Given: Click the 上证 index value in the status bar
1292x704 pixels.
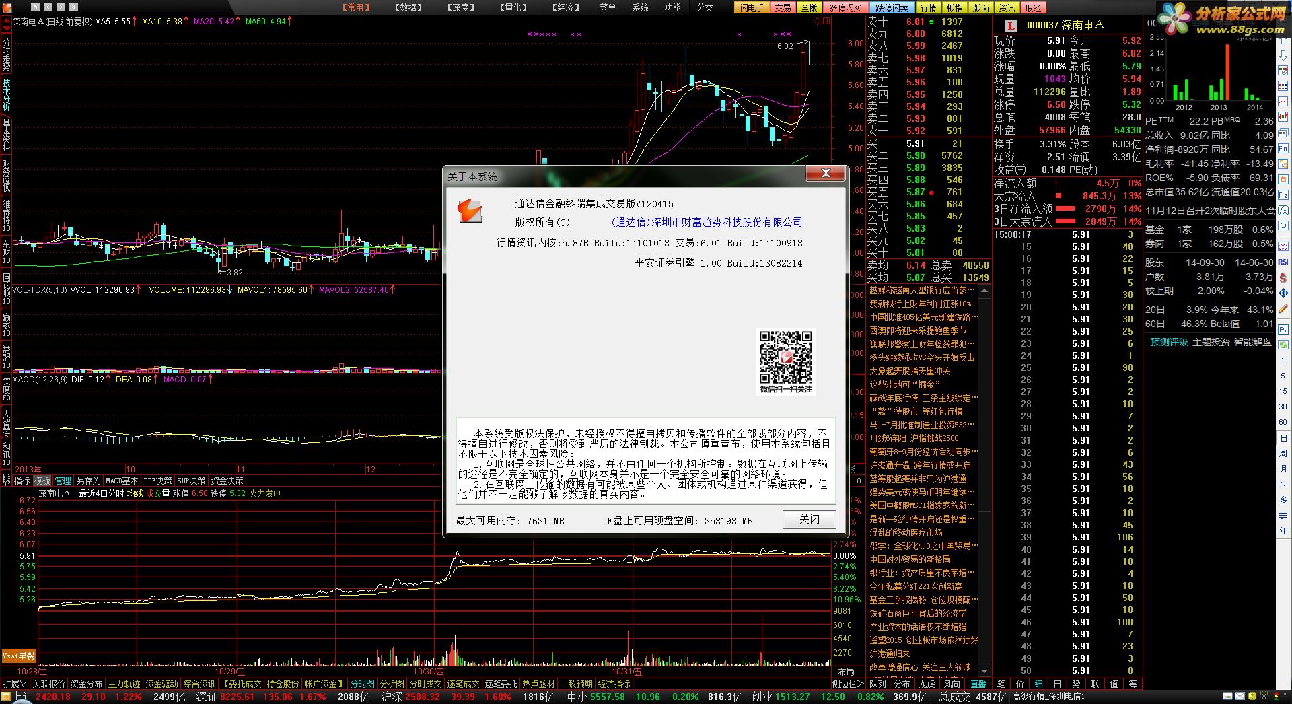Looking at the screenshot, I should coord(53,697).
